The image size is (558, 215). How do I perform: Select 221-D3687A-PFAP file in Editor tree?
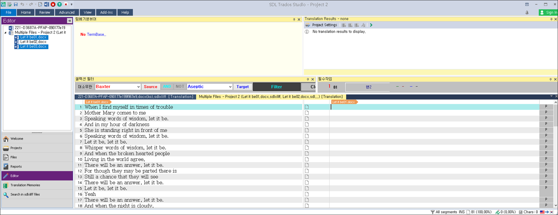40,28
